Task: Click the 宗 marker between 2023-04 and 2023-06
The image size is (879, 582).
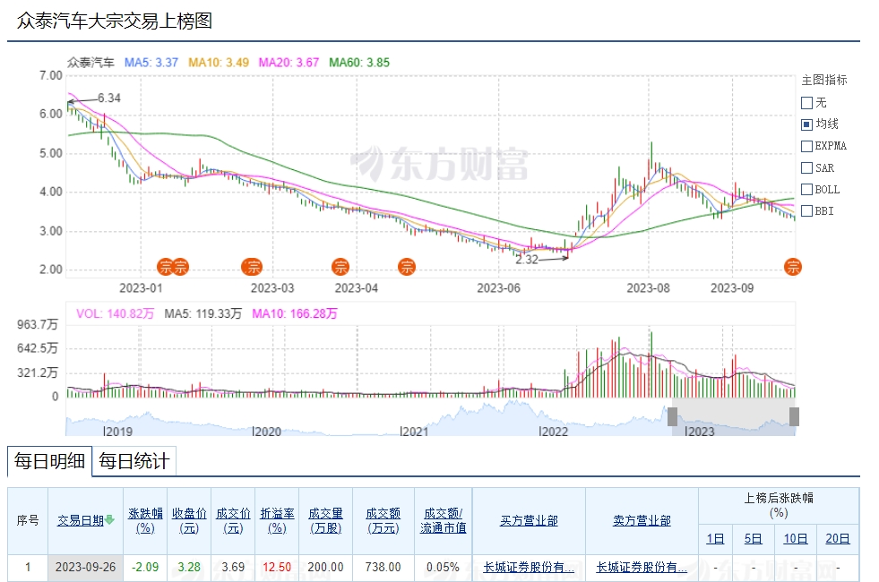Action: [406, 266]
